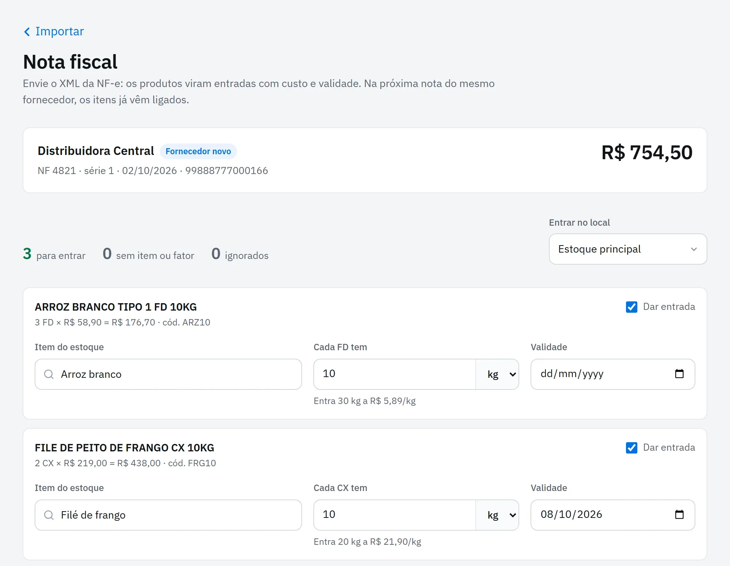Open calendar picker icon for Frango Validade
This screenshot has width=730, height=566.
(x=679, y=515)
